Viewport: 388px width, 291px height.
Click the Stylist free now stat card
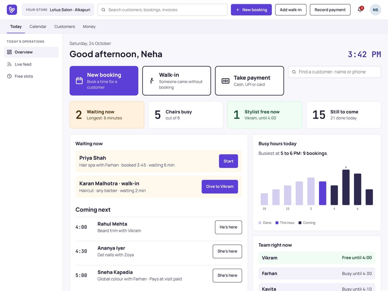pyautogui.click(x=264, y=115)
